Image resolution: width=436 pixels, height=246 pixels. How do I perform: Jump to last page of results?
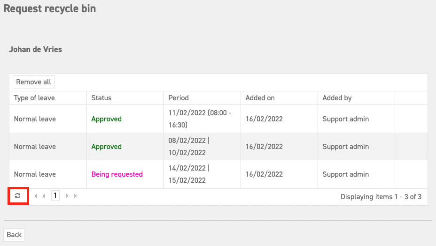point(76,196)
